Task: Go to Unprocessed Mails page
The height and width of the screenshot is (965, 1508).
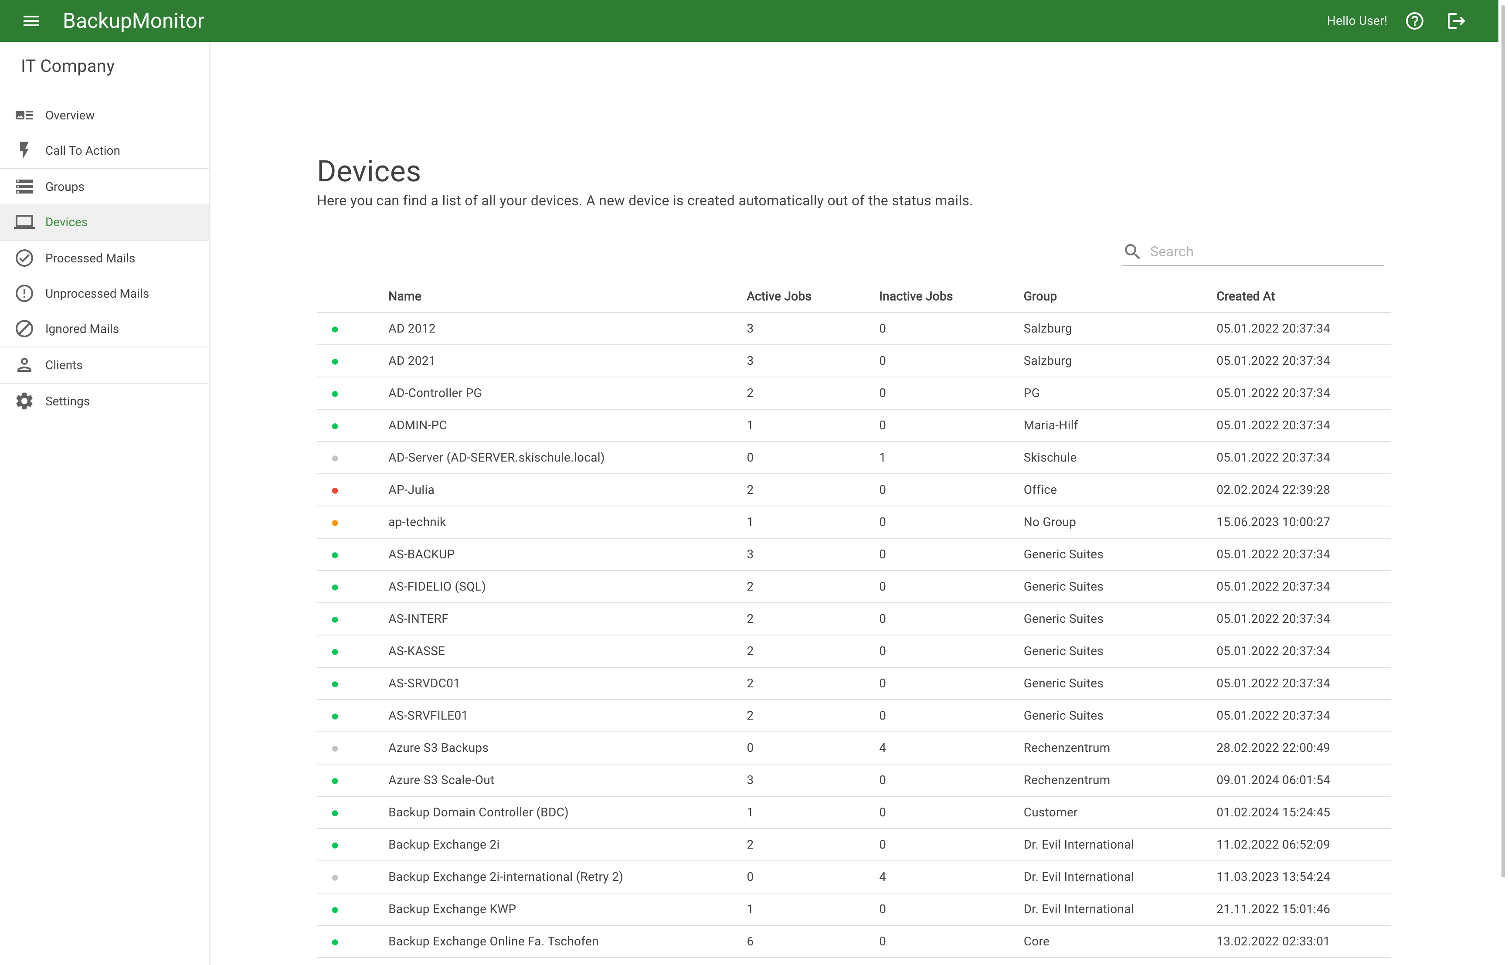Action: [x=96, y=294]
